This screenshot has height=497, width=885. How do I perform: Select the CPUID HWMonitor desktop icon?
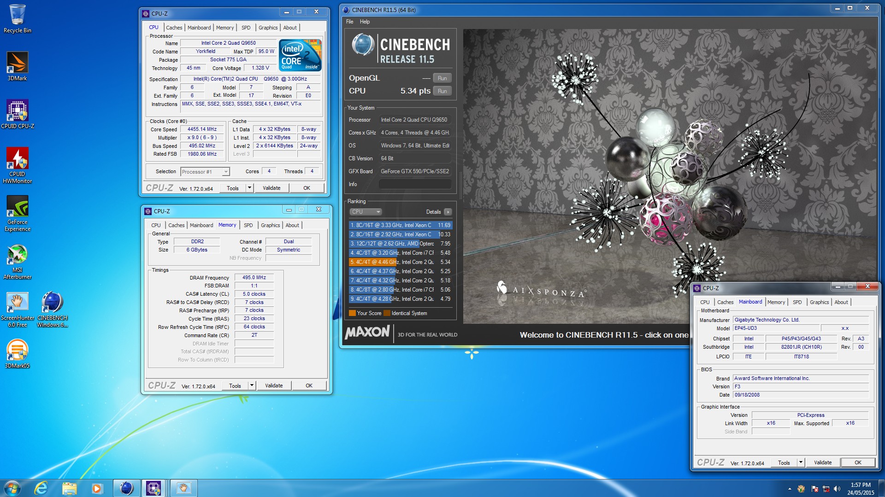[17, 165]
